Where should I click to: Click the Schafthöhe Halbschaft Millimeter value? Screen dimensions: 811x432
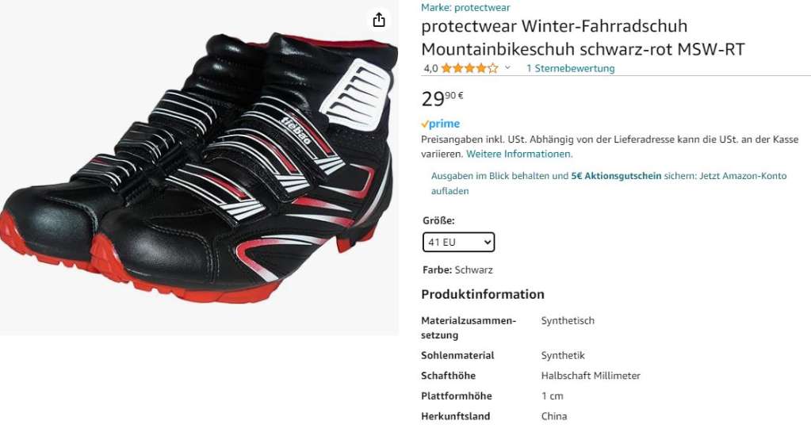(591, 376)
